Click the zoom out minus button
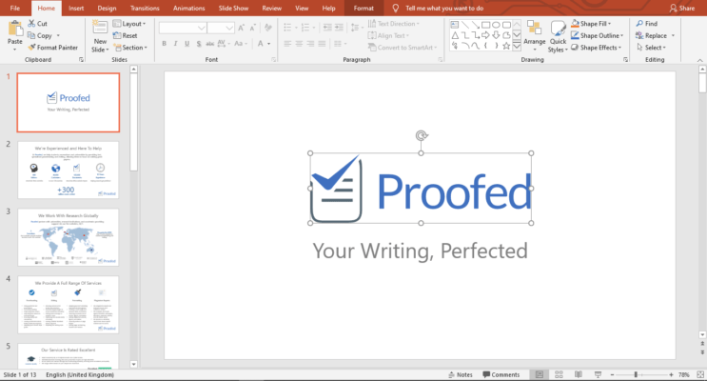The image size is (707, 381). click(x=612, y=374)
